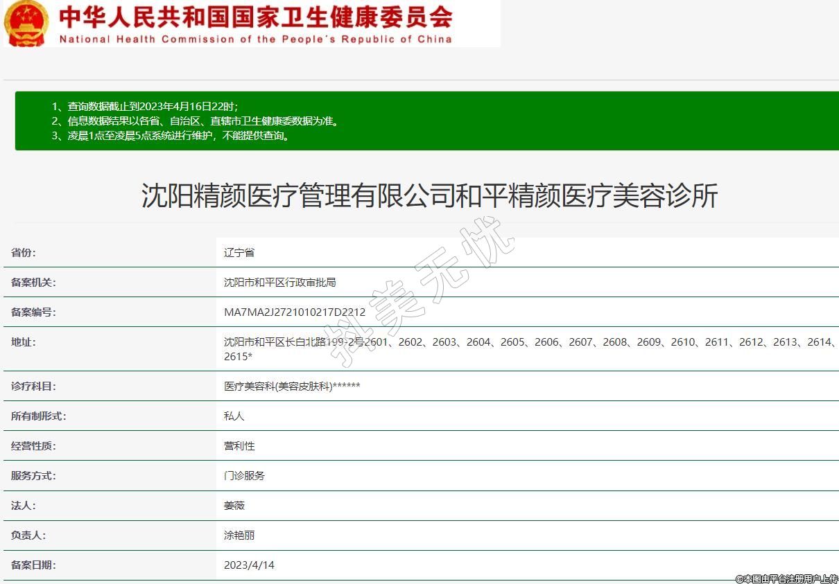Click the clinic name heading
The image size is (839, 584).
(429, 195)
